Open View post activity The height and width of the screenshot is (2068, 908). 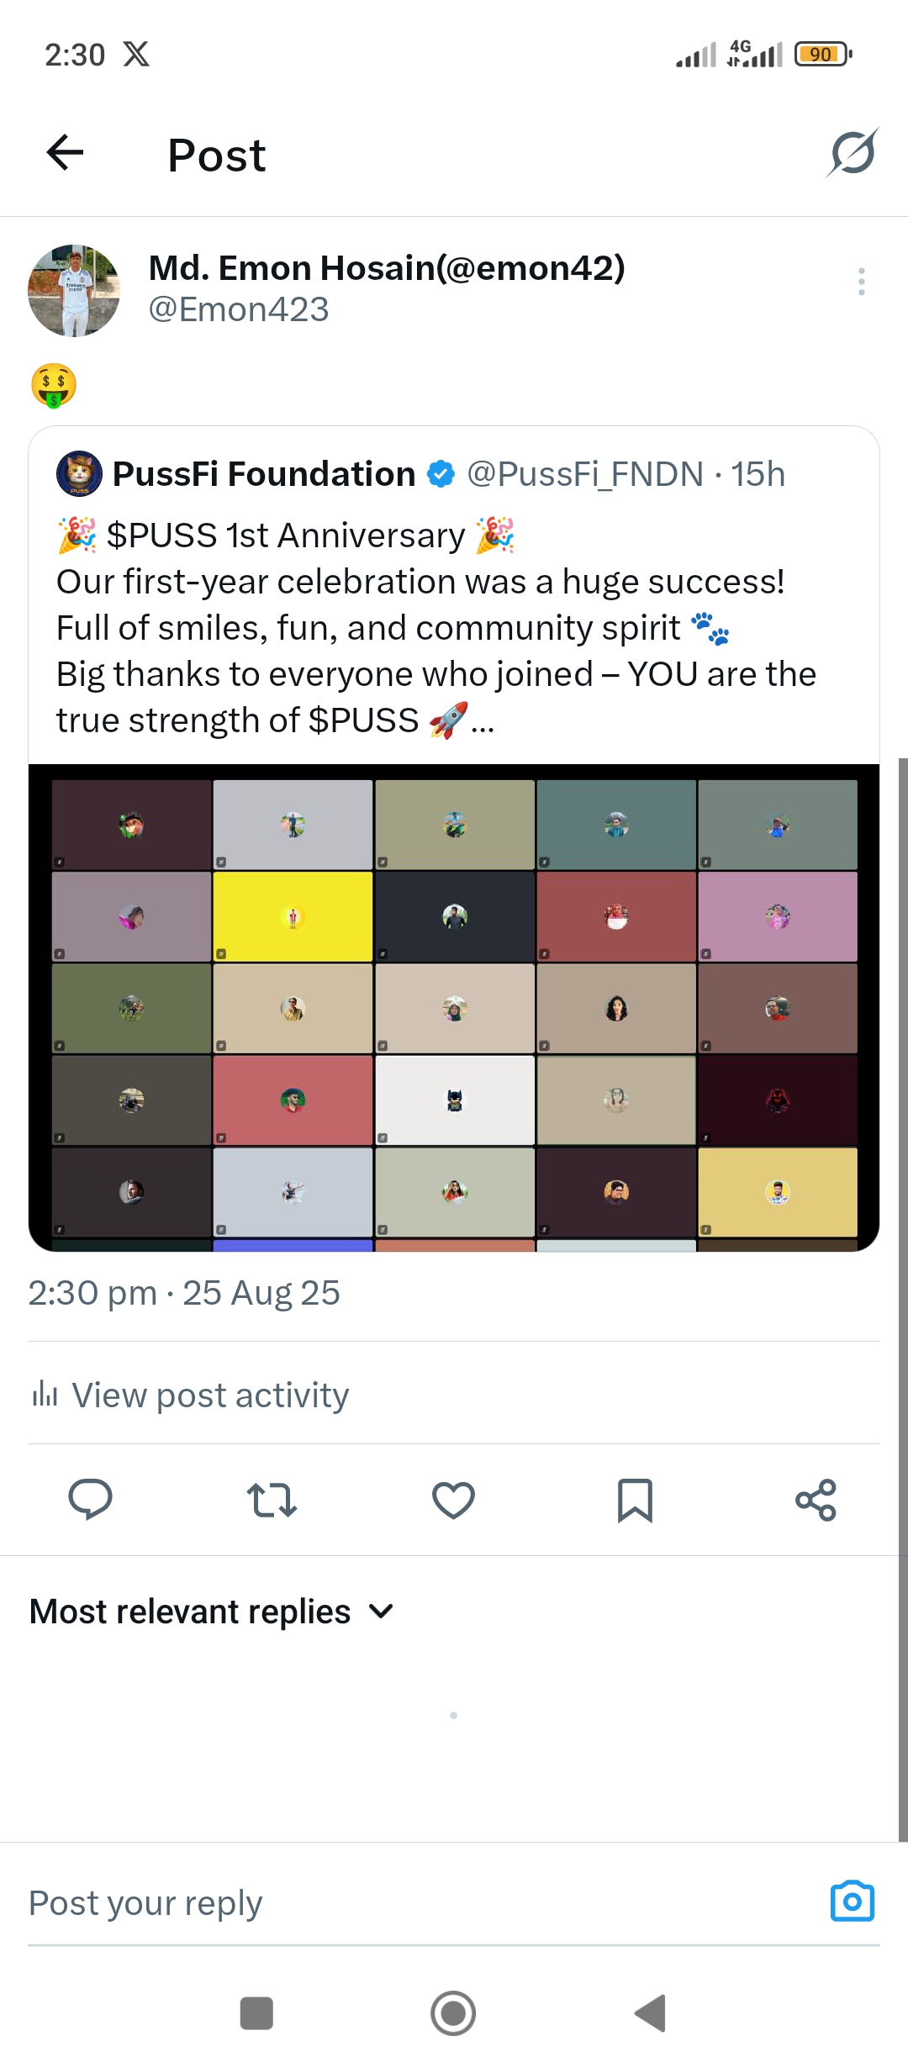pos(191,1395)
